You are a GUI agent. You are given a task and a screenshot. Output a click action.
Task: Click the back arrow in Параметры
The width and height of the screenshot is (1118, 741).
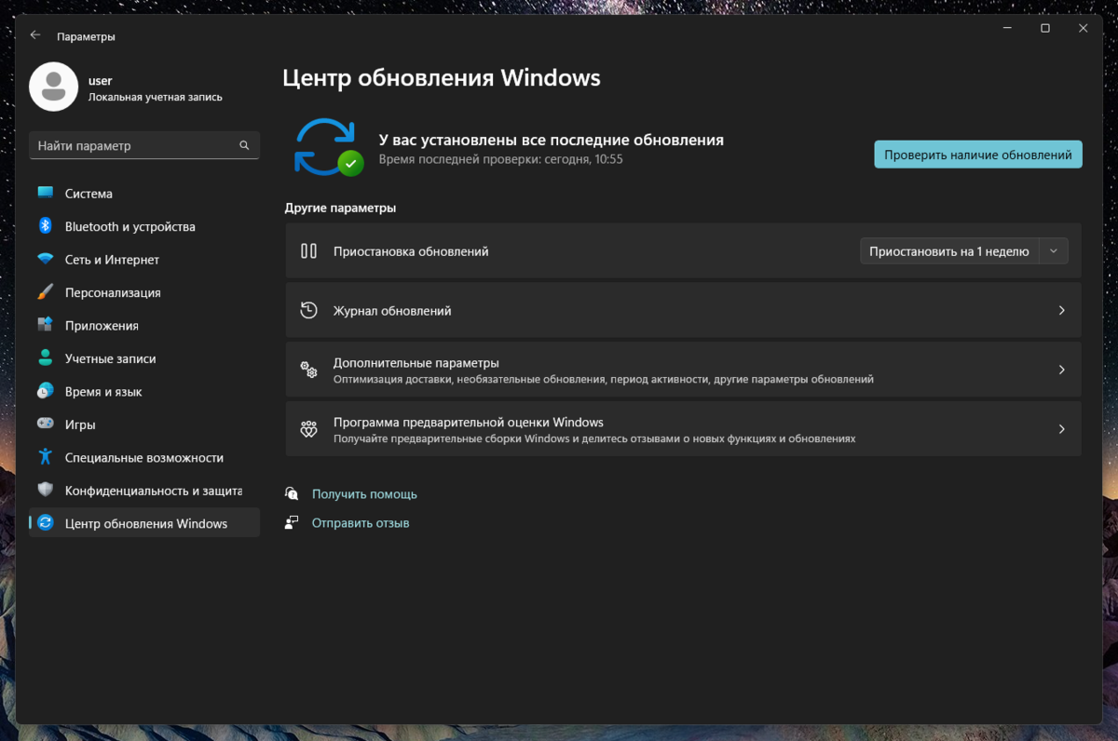pos(35,35)
